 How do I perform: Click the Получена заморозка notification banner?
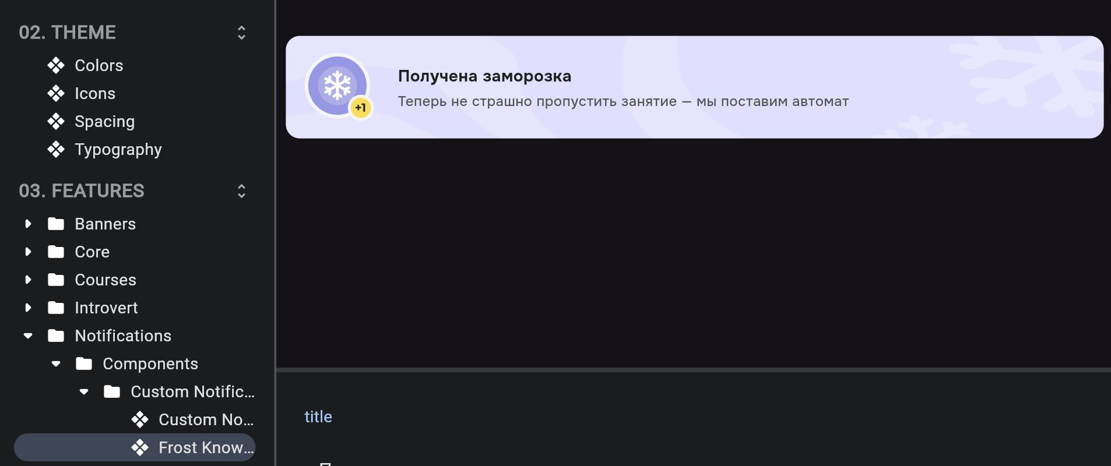pyautogui.click(x=694, y=87)
